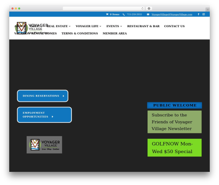
Task: Click the Employment Opportunities button
Action: (x=44, y=115)
